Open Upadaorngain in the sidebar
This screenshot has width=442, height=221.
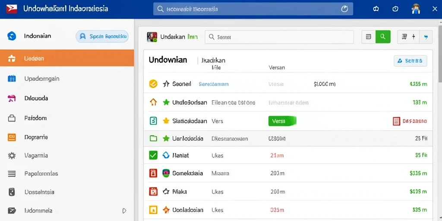[x=42, y=79]
